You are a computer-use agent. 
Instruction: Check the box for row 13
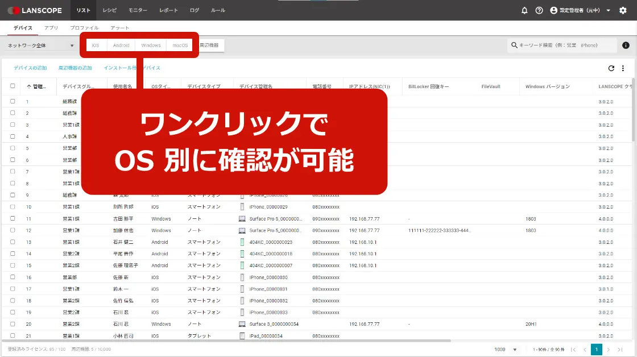pyautogui.click(x=13, y=242)
